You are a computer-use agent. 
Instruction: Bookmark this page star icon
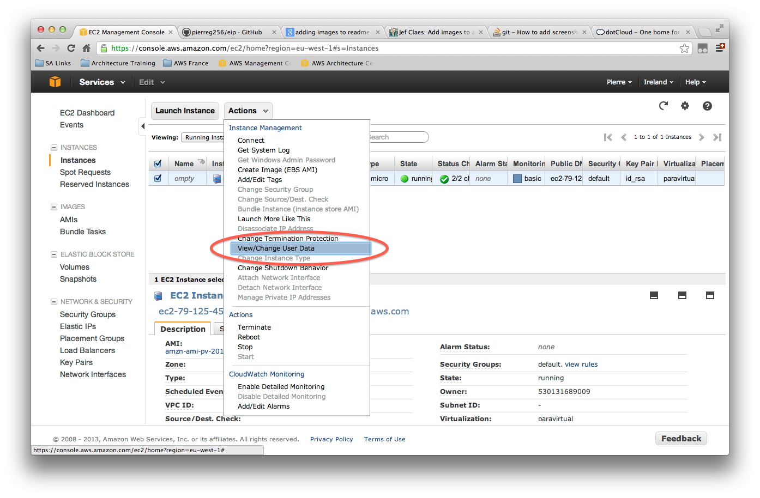click(x=684, y=48)
